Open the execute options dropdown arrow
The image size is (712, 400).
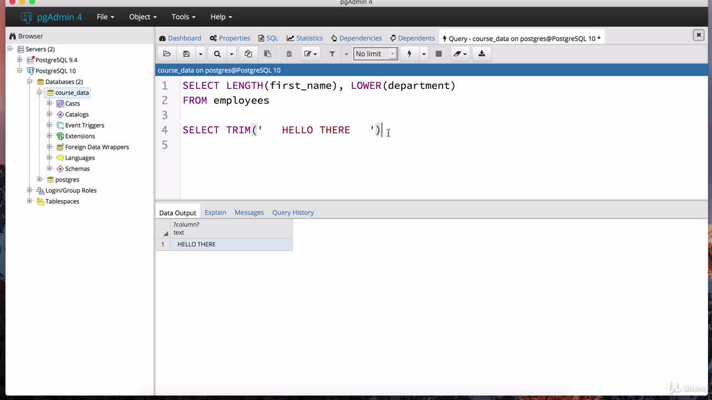click(423, 54)
